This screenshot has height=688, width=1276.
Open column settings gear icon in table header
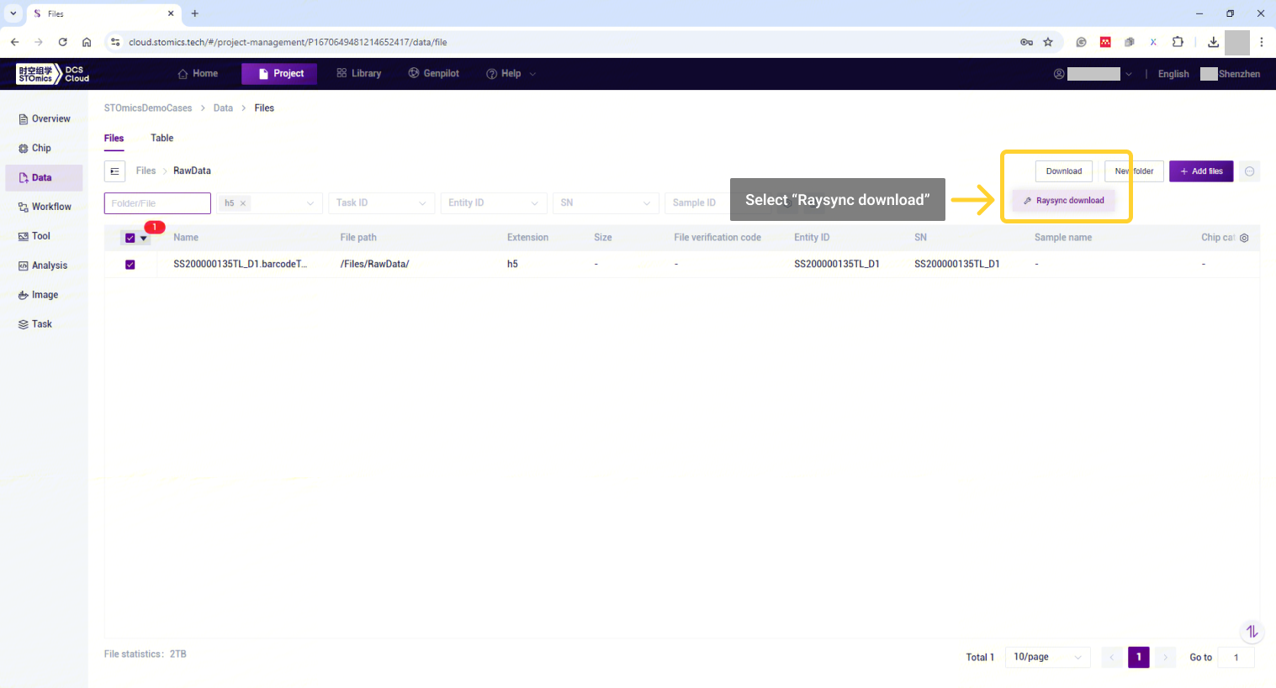click(x=1244, y=238)
